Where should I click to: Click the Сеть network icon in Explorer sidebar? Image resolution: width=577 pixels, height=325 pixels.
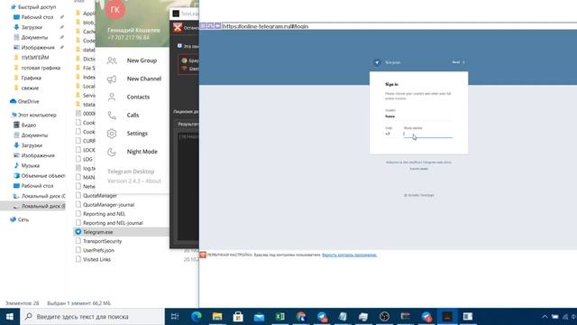point(14,219)
